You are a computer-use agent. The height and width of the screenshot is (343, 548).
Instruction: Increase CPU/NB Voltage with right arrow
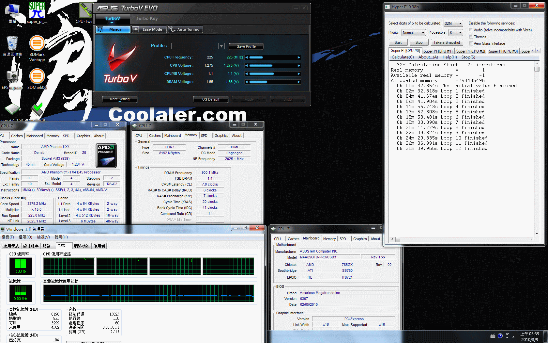pos(299,74)
